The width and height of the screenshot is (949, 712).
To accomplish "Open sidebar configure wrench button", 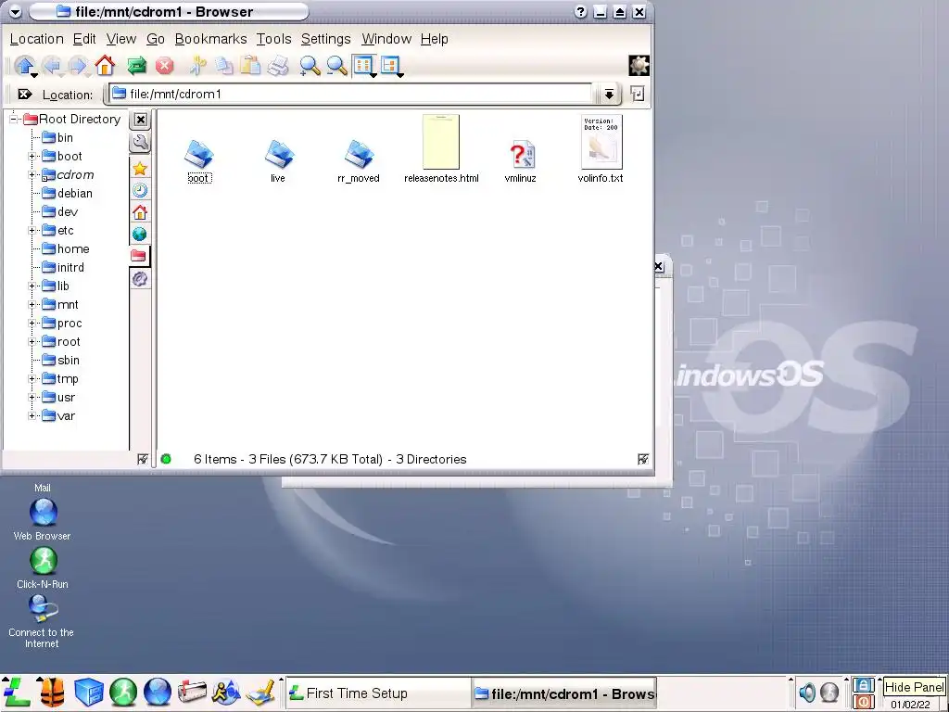I will pyautogui.click(x=140, y=143).
